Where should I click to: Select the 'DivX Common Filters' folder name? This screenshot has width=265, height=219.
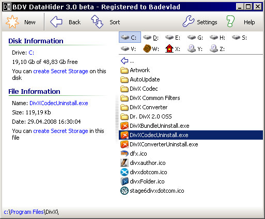155,98
